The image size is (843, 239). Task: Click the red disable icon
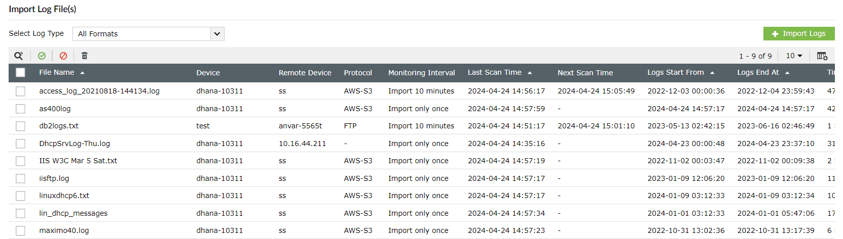[63, 56]
